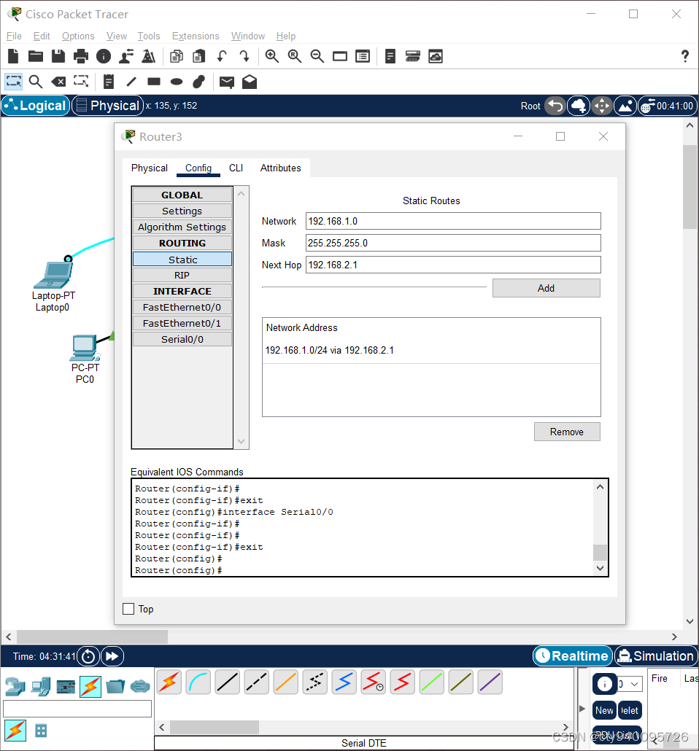The height and width of the screenshot is (751, 699).
Task: Click the New scenario button
Action: click(604, 710)
